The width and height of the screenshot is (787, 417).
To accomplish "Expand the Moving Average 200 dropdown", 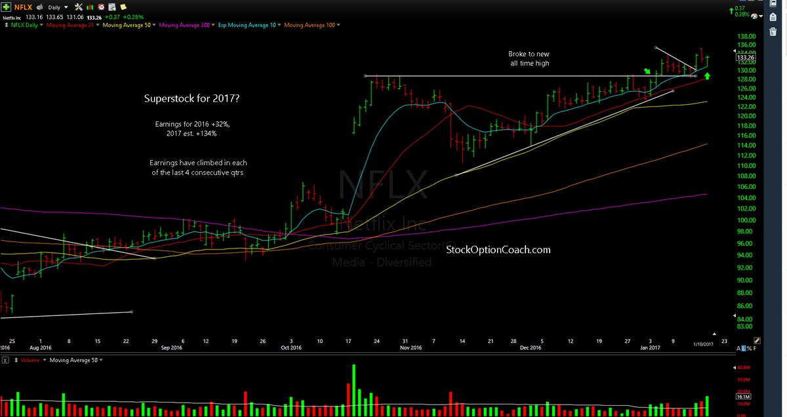I will 213,25.
